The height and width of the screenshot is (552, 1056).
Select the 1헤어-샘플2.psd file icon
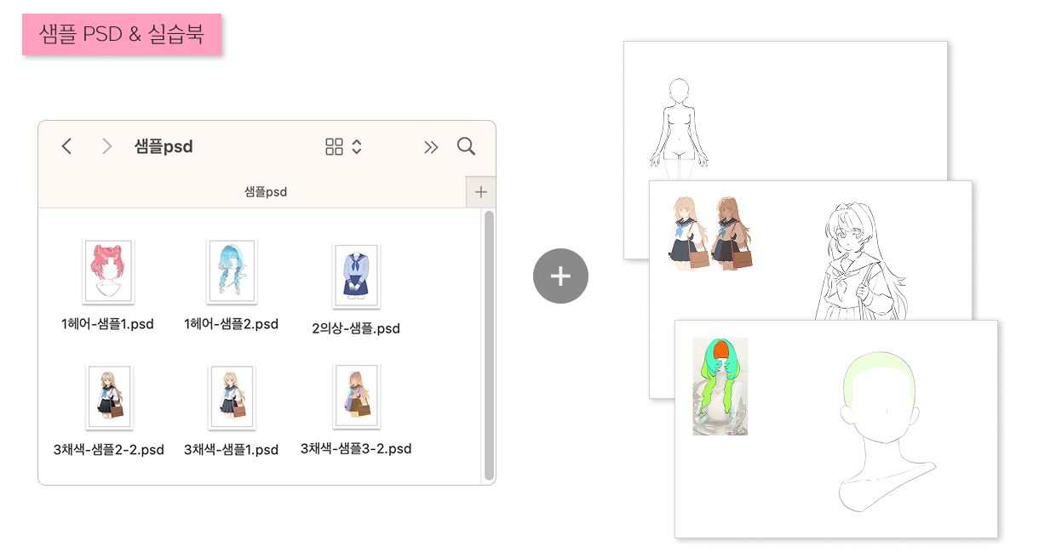[x=232, y=271]
